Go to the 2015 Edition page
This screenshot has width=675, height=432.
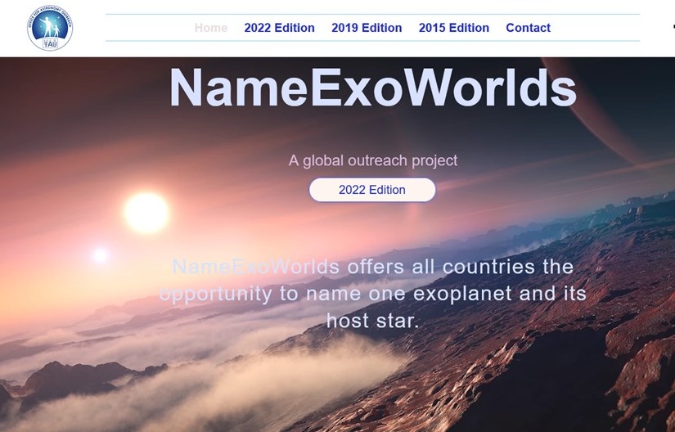tap(454, 28)
